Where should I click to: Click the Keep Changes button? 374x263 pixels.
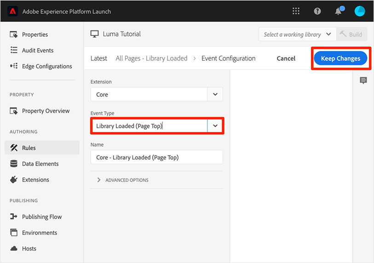[340, 58]
